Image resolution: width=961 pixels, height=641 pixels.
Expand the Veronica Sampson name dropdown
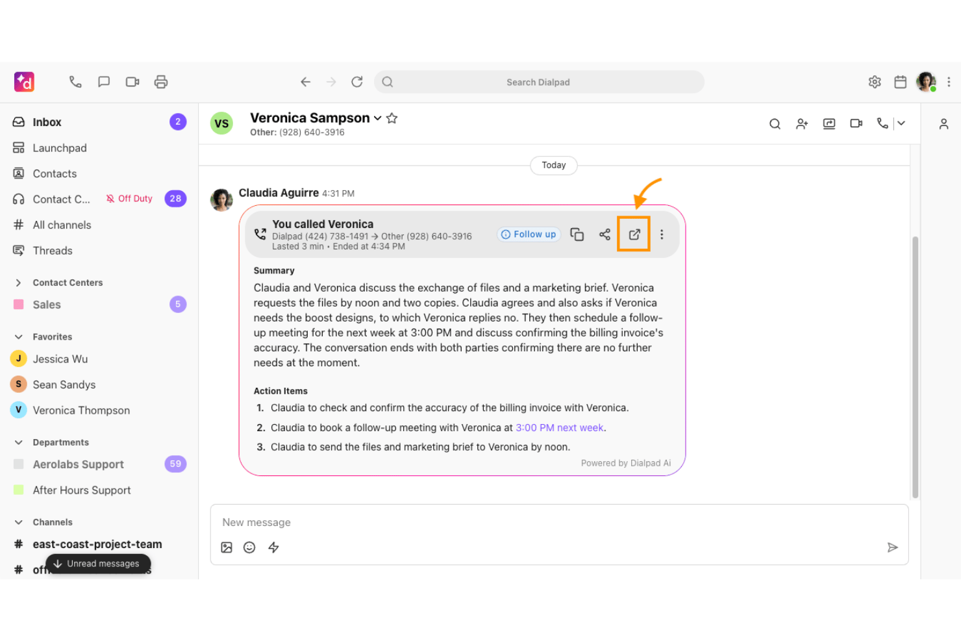tap(377, 118)
